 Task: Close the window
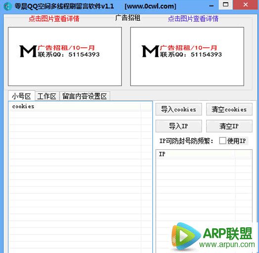246,5
